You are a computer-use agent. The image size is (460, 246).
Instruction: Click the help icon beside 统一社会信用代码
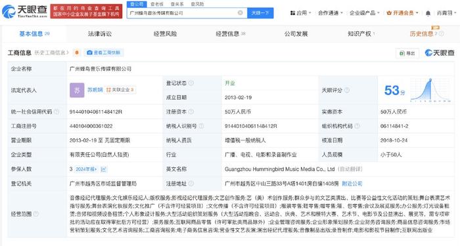click(x=57, y=112)
